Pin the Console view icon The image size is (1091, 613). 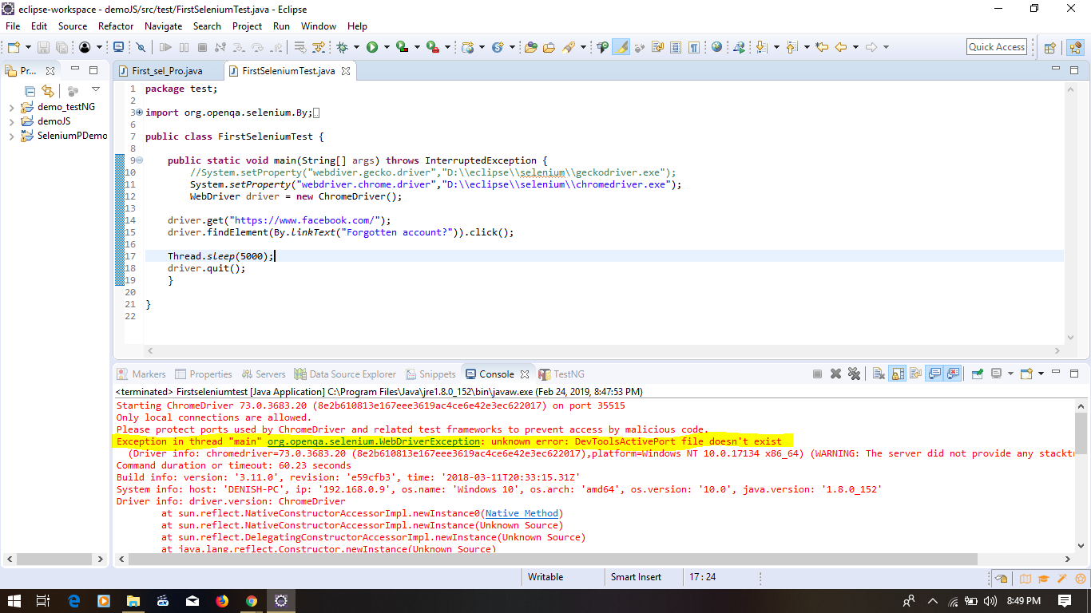[978, 374]
